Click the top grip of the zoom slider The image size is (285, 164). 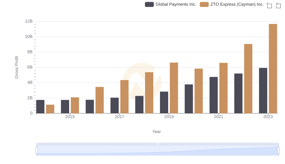click(157, 144)
